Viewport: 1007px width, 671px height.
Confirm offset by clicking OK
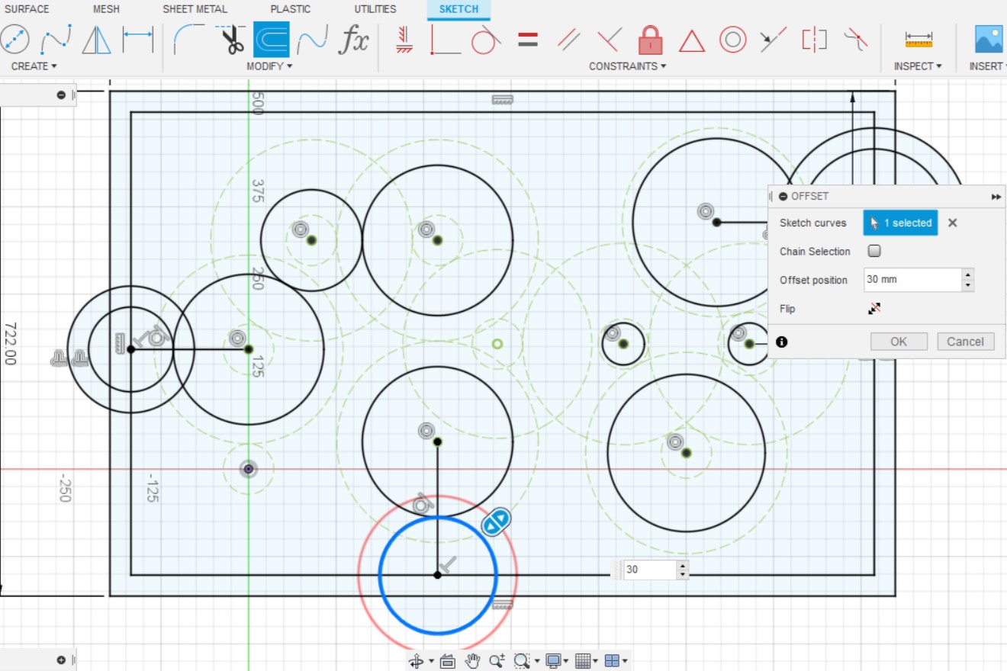click(899, 341)
